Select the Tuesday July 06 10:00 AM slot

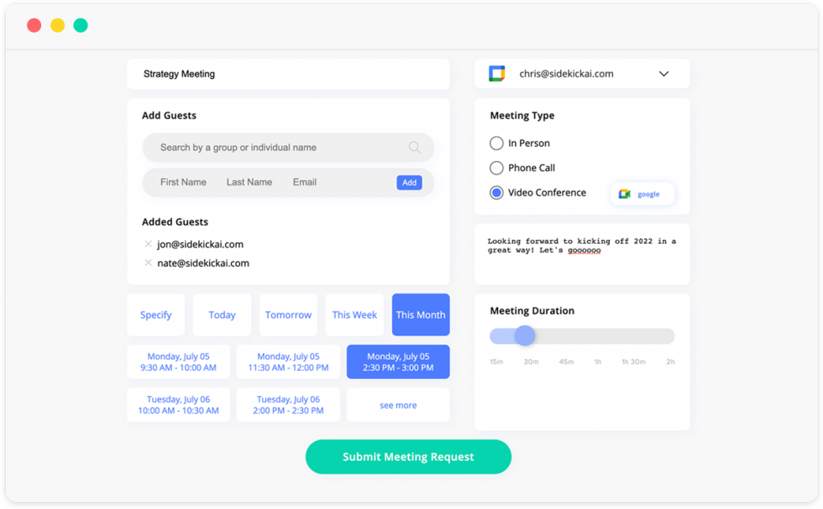click(178, 404)
